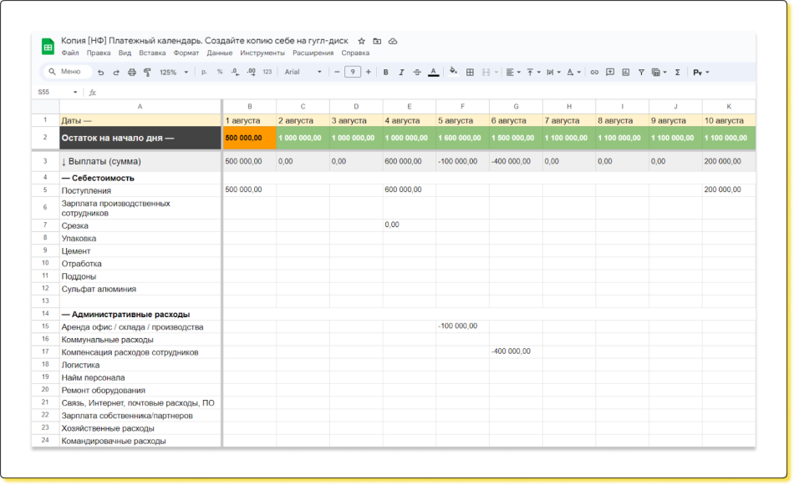
Task: Expand the horizontal align dropdown
Action: coord(513,73)
